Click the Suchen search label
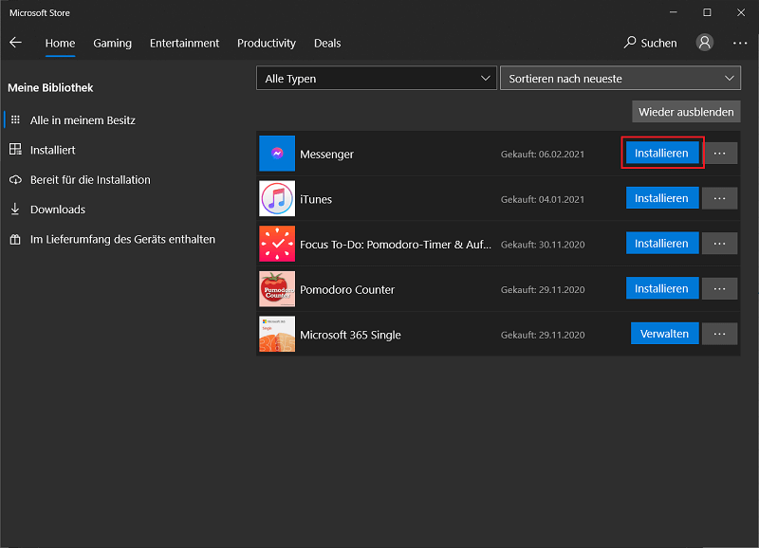 tap(658, 43)
